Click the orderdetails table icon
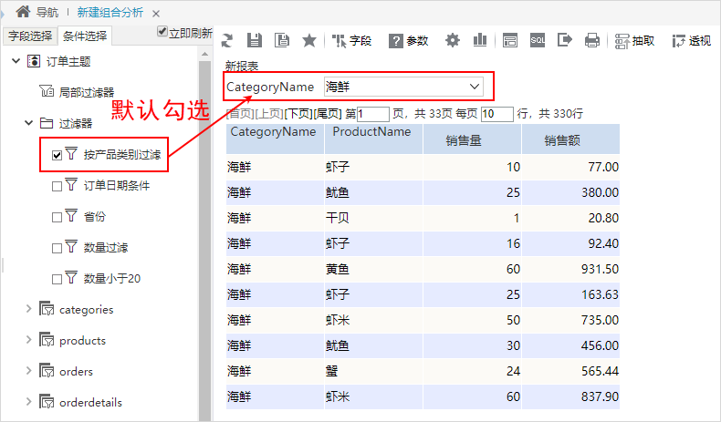The image size is (721, 422). tap(47, 402)
